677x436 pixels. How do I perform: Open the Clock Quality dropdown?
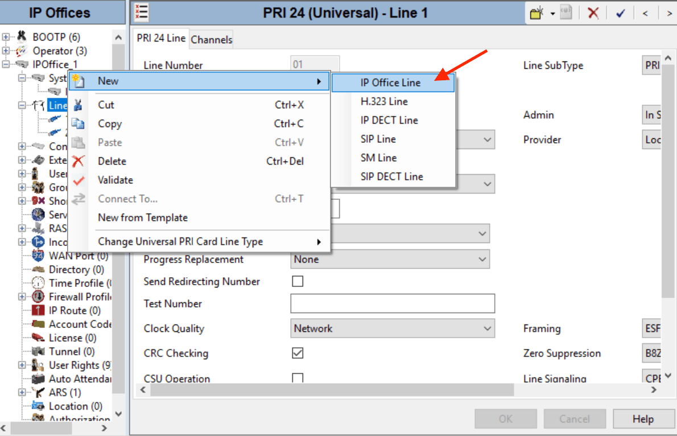click(393, 328)
